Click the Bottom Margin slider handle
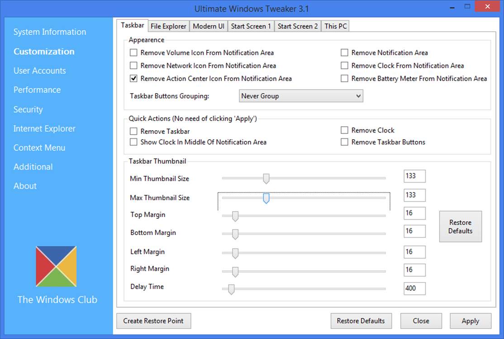 pyautogui.click(x=235, y=234)
